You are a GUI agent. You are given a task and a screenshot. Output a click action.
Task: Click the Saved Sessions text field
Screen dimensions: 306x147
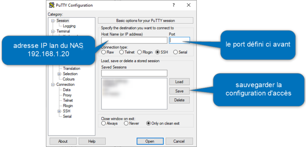point(134,73)
